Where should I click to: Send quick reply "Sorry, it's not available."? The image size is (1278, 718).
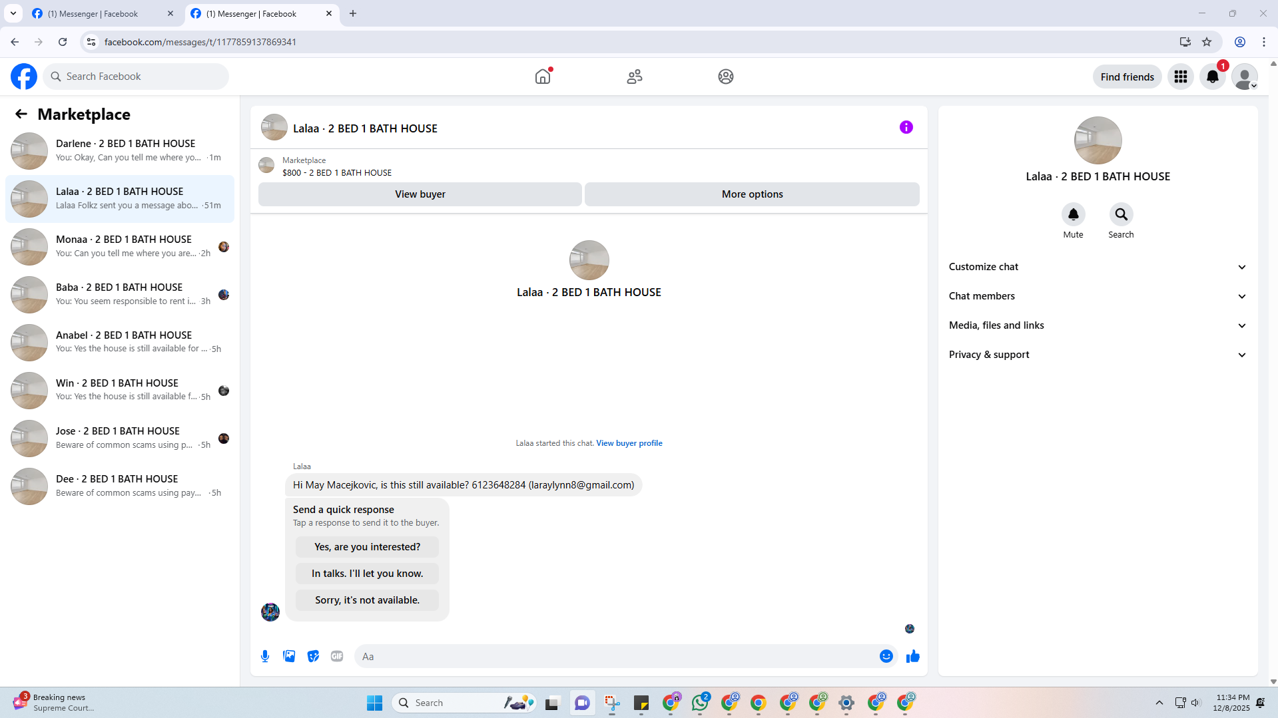[368, 600]
